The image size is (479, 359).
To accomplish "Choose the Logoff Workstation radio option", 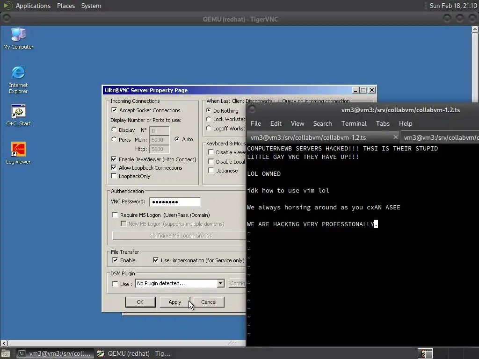I will point(209,128).
